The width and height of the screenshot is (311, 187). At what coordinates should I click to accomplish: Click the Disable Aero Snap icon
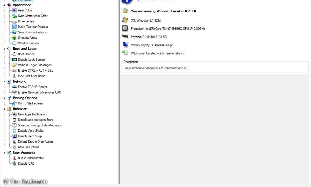coord(15,136)
